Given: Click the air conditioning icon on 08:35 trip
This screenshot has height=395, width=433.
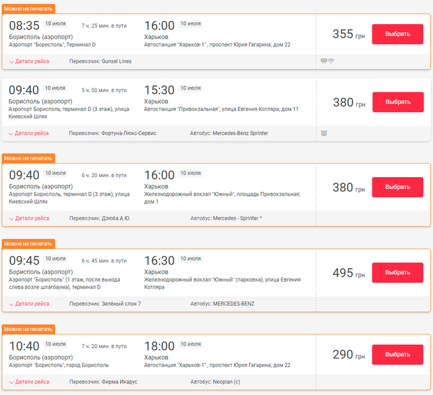Looking at the screenshot, I should pos(324,61).
